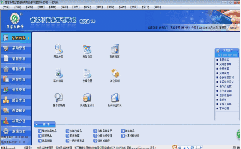Click 客户档案 in the 常用操作 list
The height and width of the screenshot is (149, 241).
[224, 109]
